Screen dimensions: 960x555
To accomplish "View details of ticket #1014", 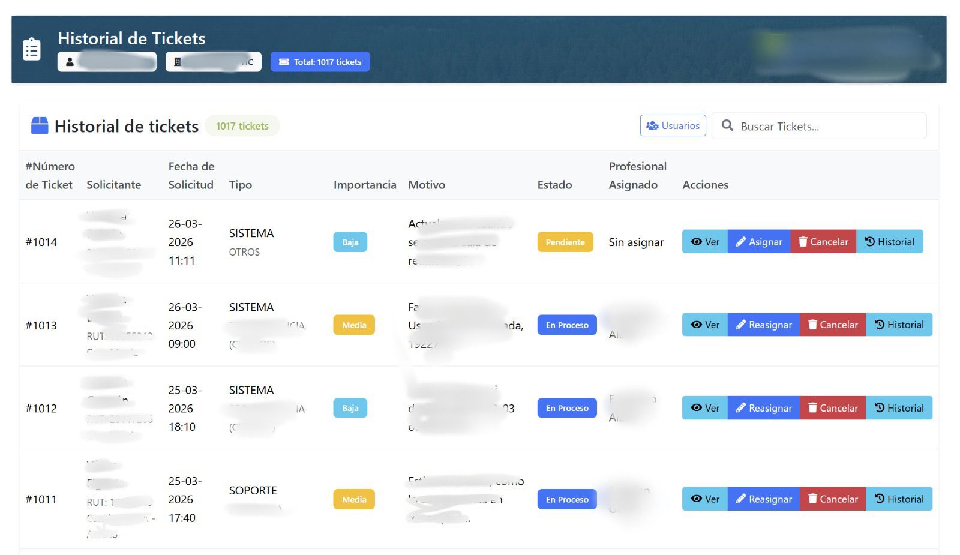I will (704, 242).
